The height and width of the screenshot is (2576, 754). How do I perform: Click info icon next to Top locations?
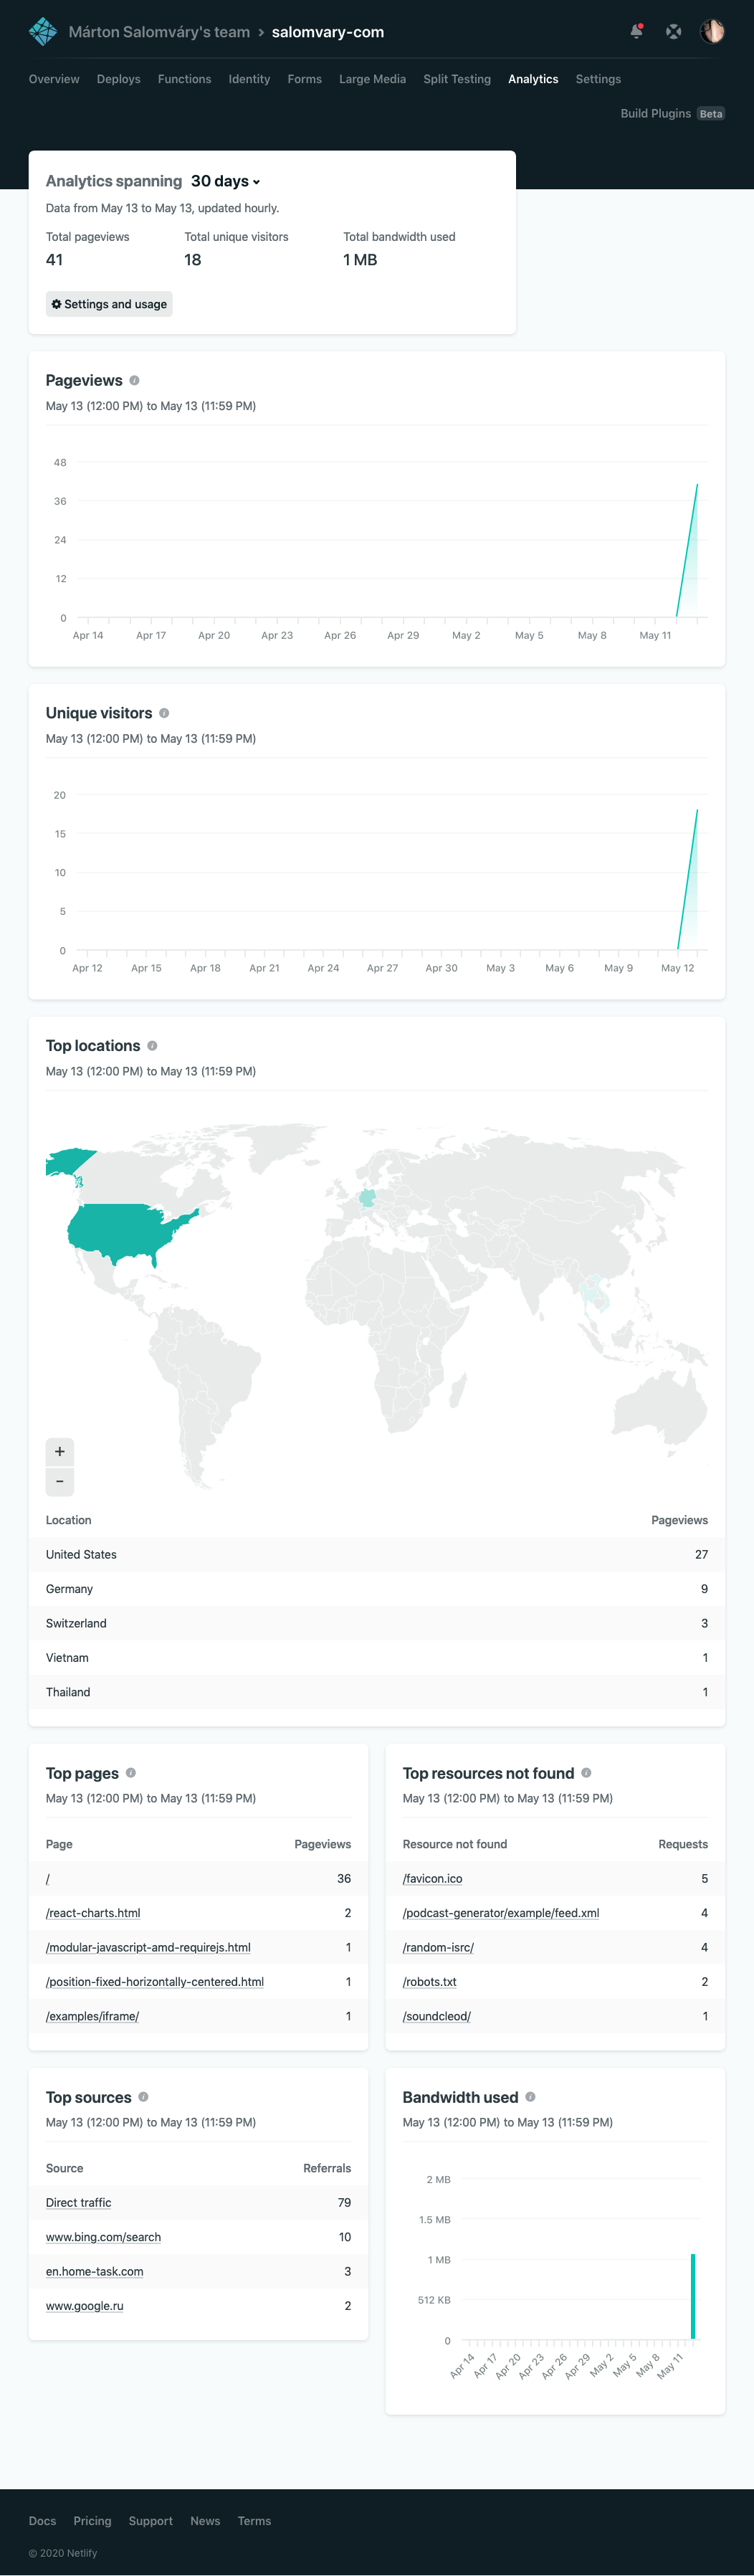pyautogui.click(x=152, y=1046)
